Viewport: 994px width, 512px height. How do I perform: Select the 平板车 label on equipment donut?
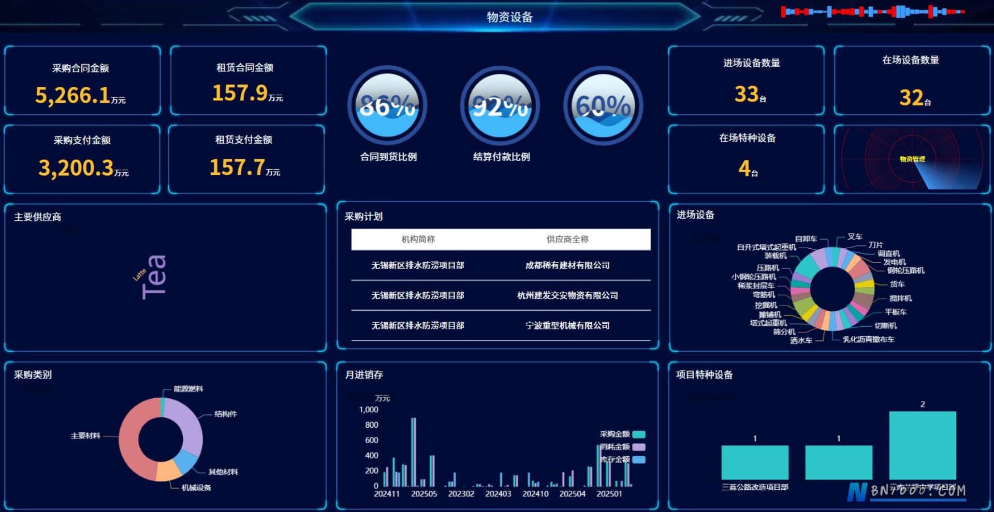pyautogui.click(x=896, y=312)
